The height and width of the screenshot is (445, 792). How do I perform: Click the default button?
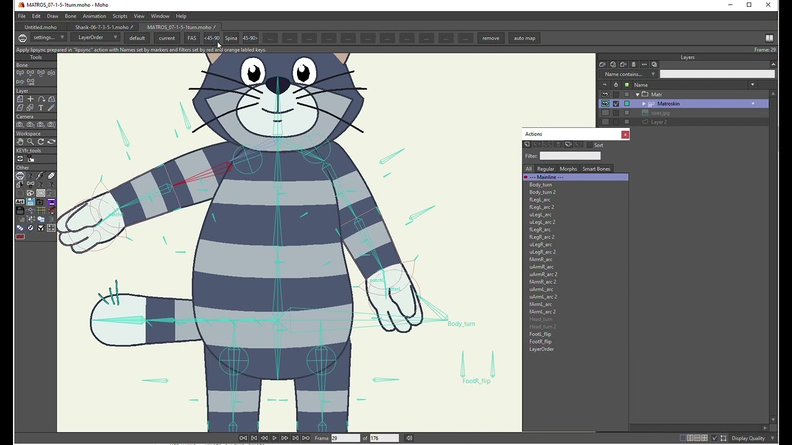(137, 38)
